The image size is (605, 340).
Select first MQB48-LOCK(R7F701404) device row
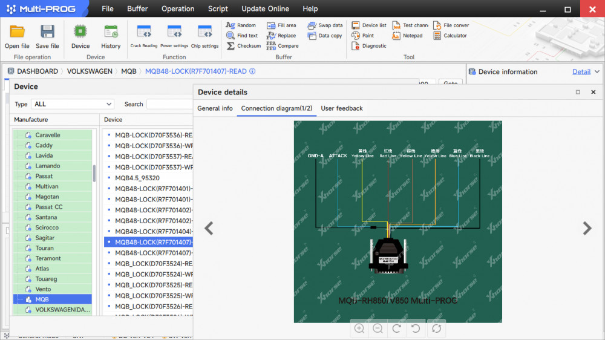point(149,231)
